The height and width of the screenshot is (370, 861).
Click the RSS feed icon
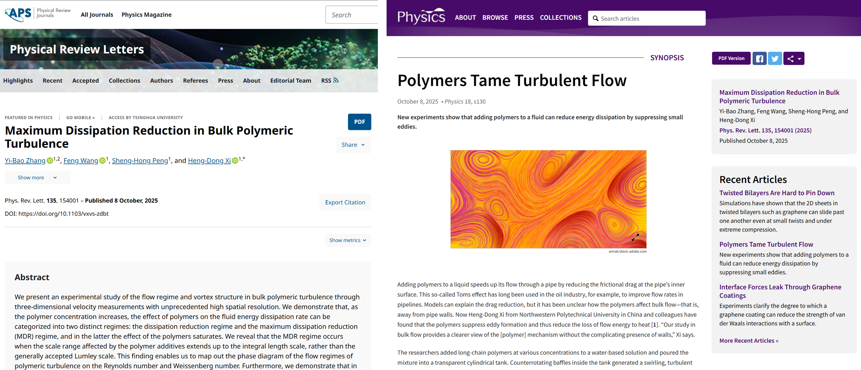pos(336,81)
